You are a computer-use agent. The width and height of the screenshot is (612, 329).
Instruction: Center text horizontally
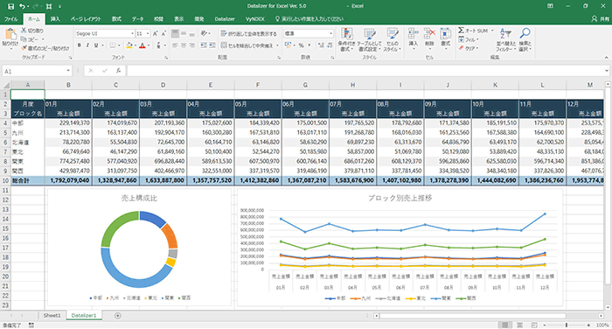click(184, 45)
